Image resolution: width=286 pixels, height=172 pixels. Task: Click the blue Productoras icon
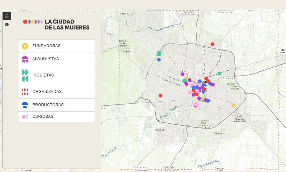click(x=25, y=105)
